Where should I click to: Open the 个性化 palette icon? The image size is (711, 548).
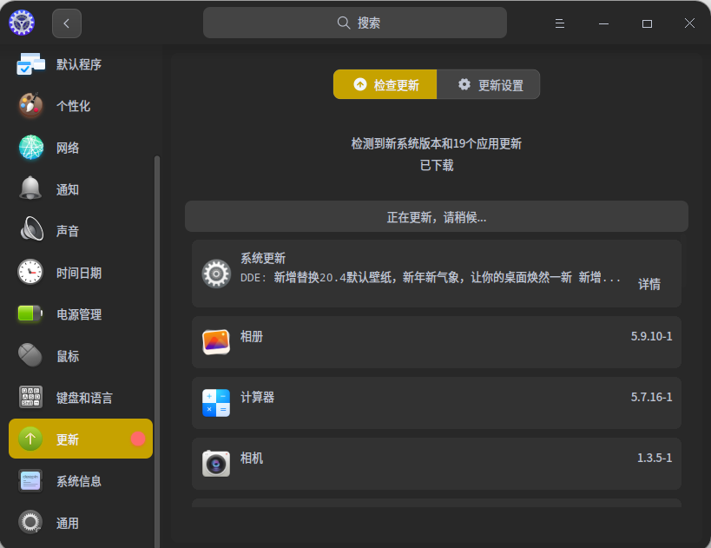tap(30, 106)
